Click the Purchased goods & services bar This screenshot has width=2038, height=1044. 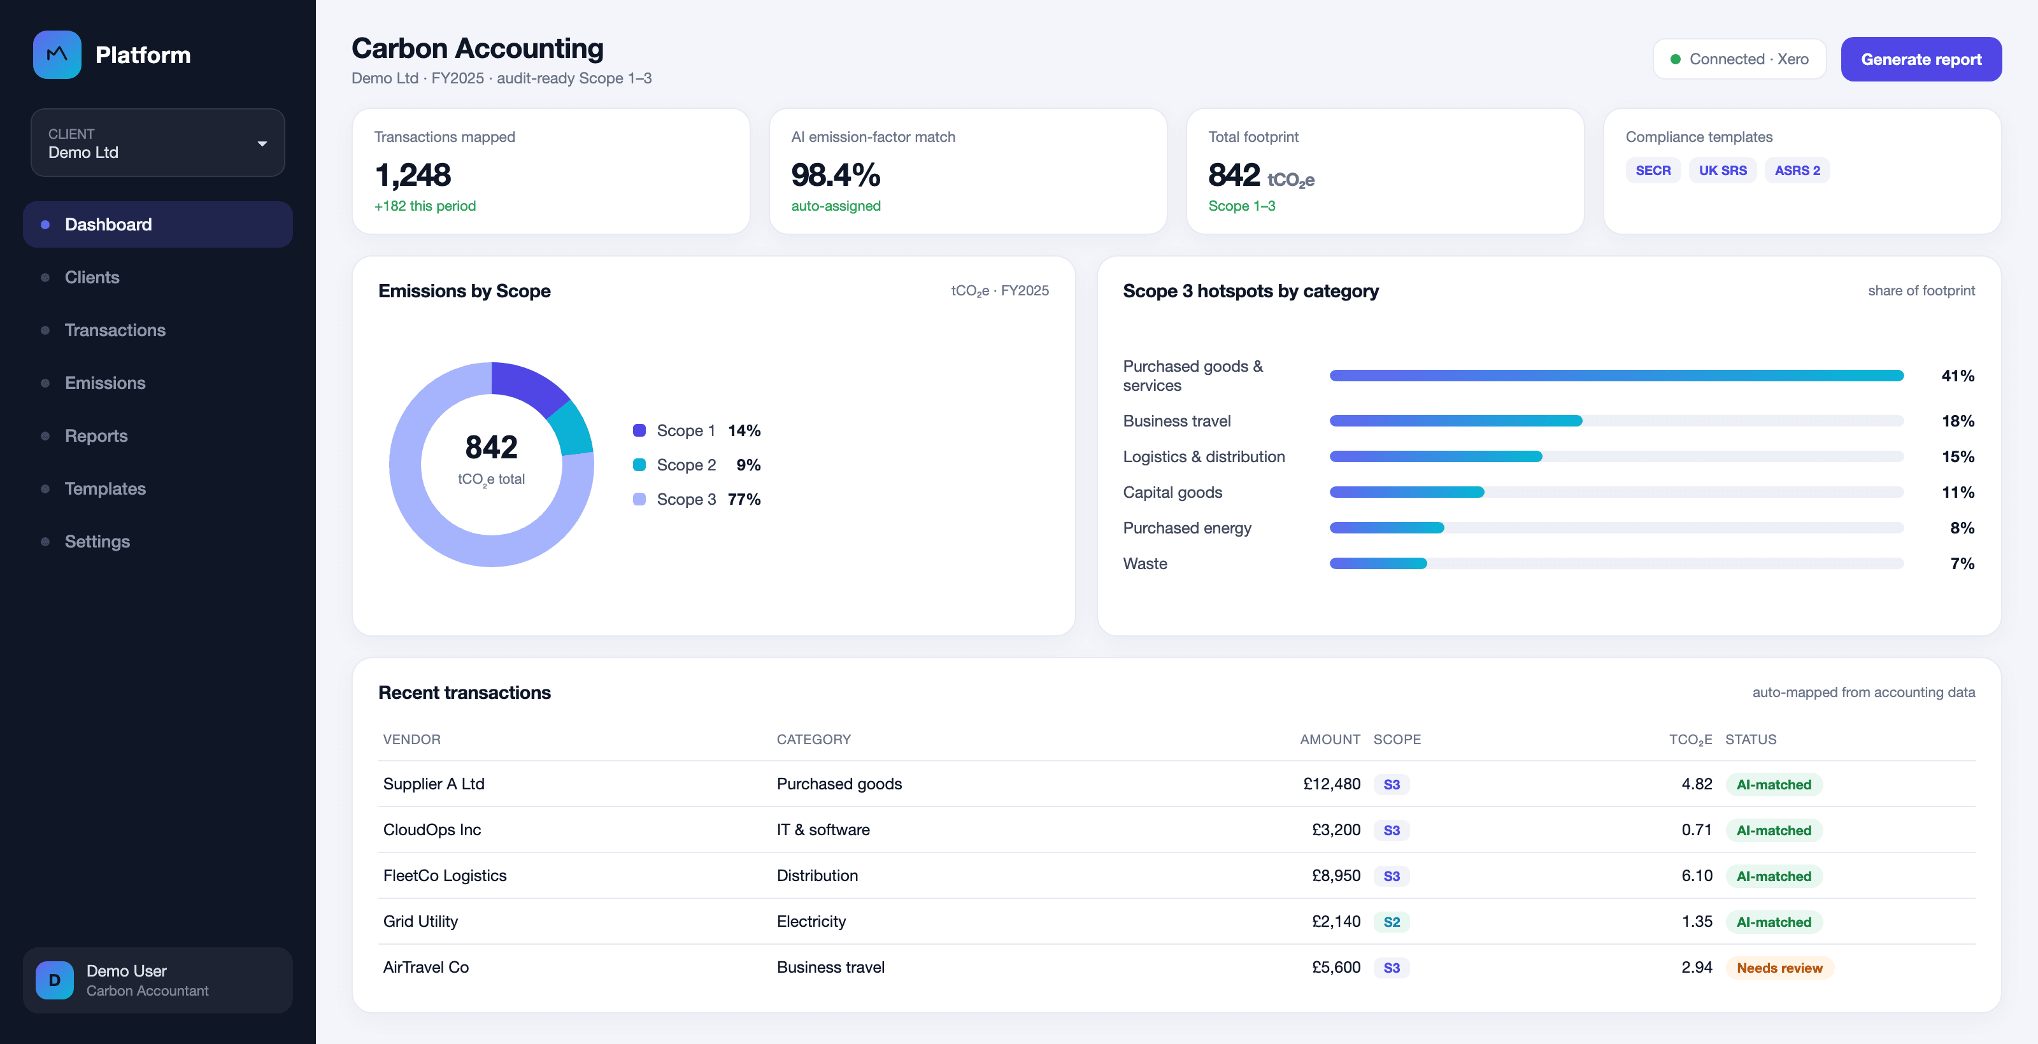[1616, 376]
